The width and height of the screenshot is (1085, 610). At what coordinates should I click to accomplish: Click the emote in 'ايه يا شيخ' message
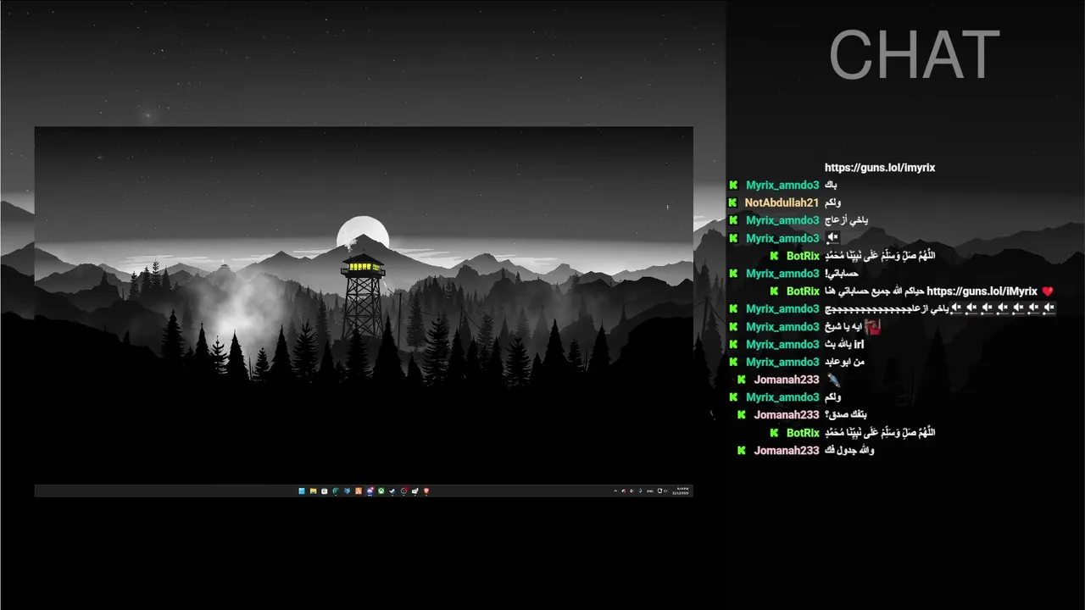873,327
